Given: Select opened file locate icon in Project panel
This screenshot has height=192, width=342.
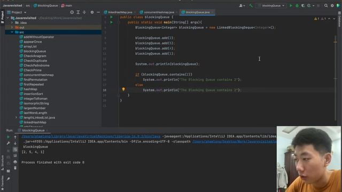Looking at the screenshot, I should click(x=72, y=12).
